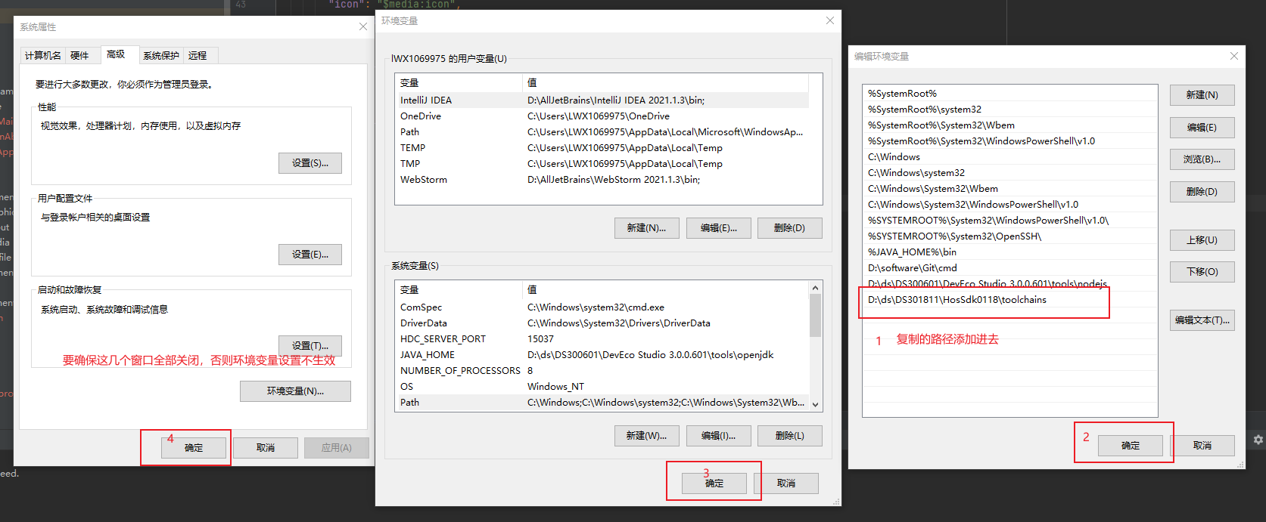Click 新建(N)... under user variables
Screen dimensions: 1266x522
click(x=646, y=228)
